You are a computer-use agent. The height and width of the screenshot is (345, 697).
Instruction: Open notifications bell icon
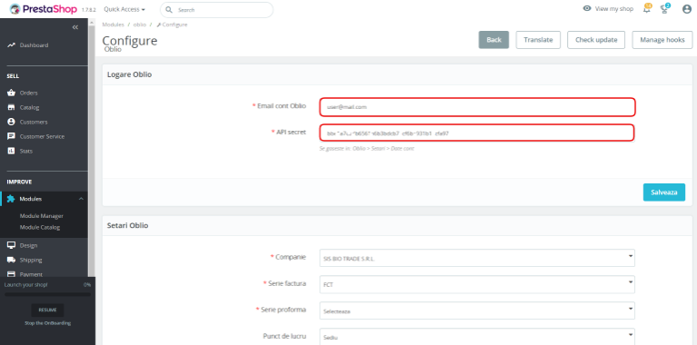coord(647,8)
